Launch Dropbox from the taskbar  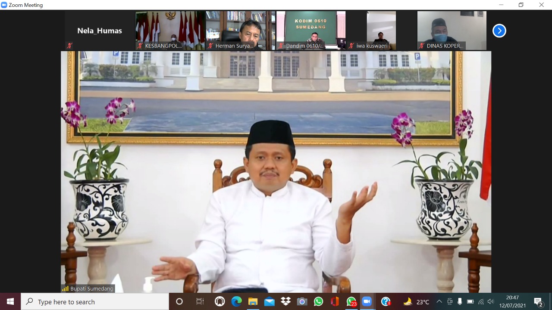[285, 301]
